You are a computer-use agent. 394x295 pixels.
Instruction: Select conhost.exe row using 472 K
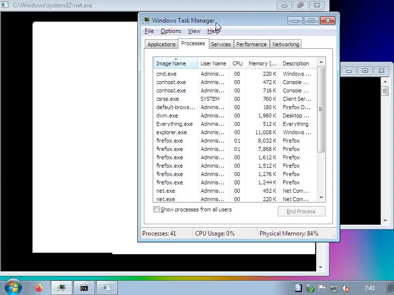coord(235,82)
